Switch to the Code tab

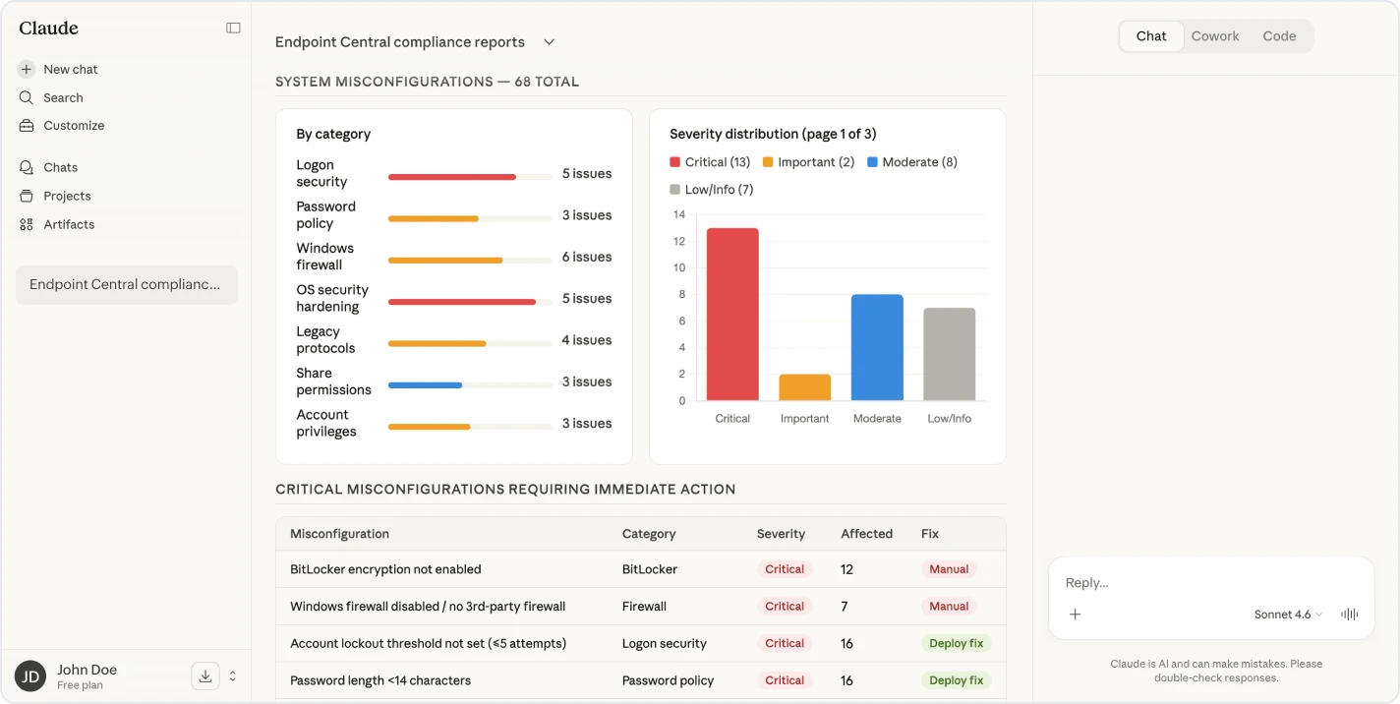(x=1279, y=36)
